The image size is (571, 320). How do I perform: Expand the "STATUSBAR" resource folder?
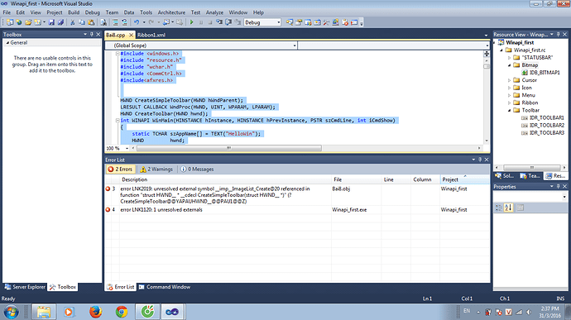click(x=510, y=58)
